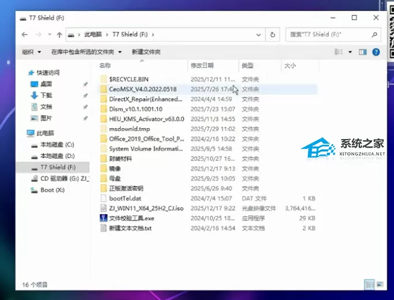The image size is (394, 300).
Task: Click the 镜像 folder icon
Action: [x=103, y=168]
